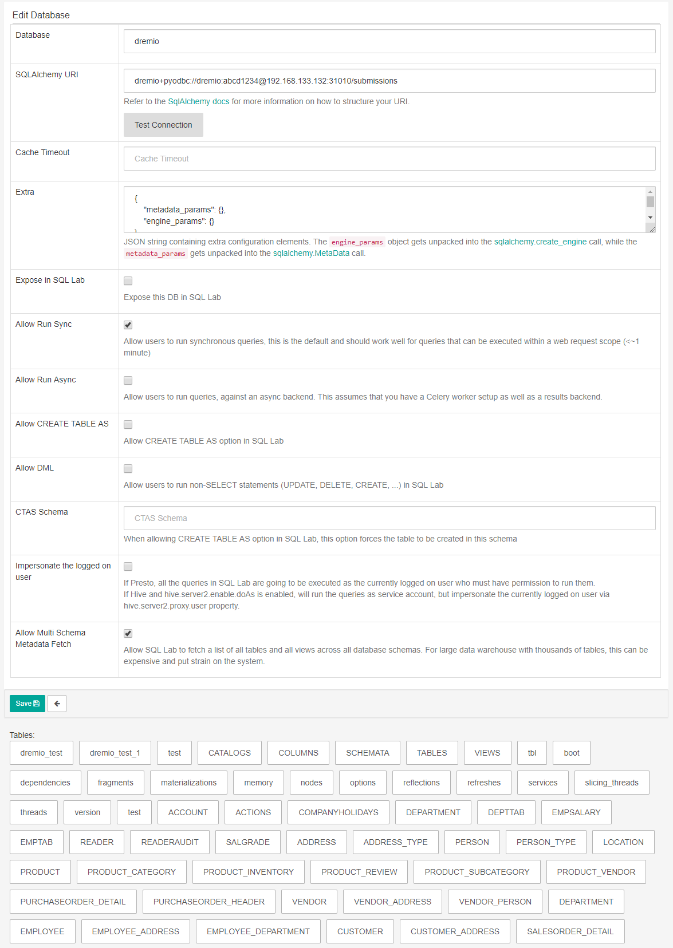Open the READERAUDIT table
The height and width of the screenshot is (948, 673).
(170, 842)
